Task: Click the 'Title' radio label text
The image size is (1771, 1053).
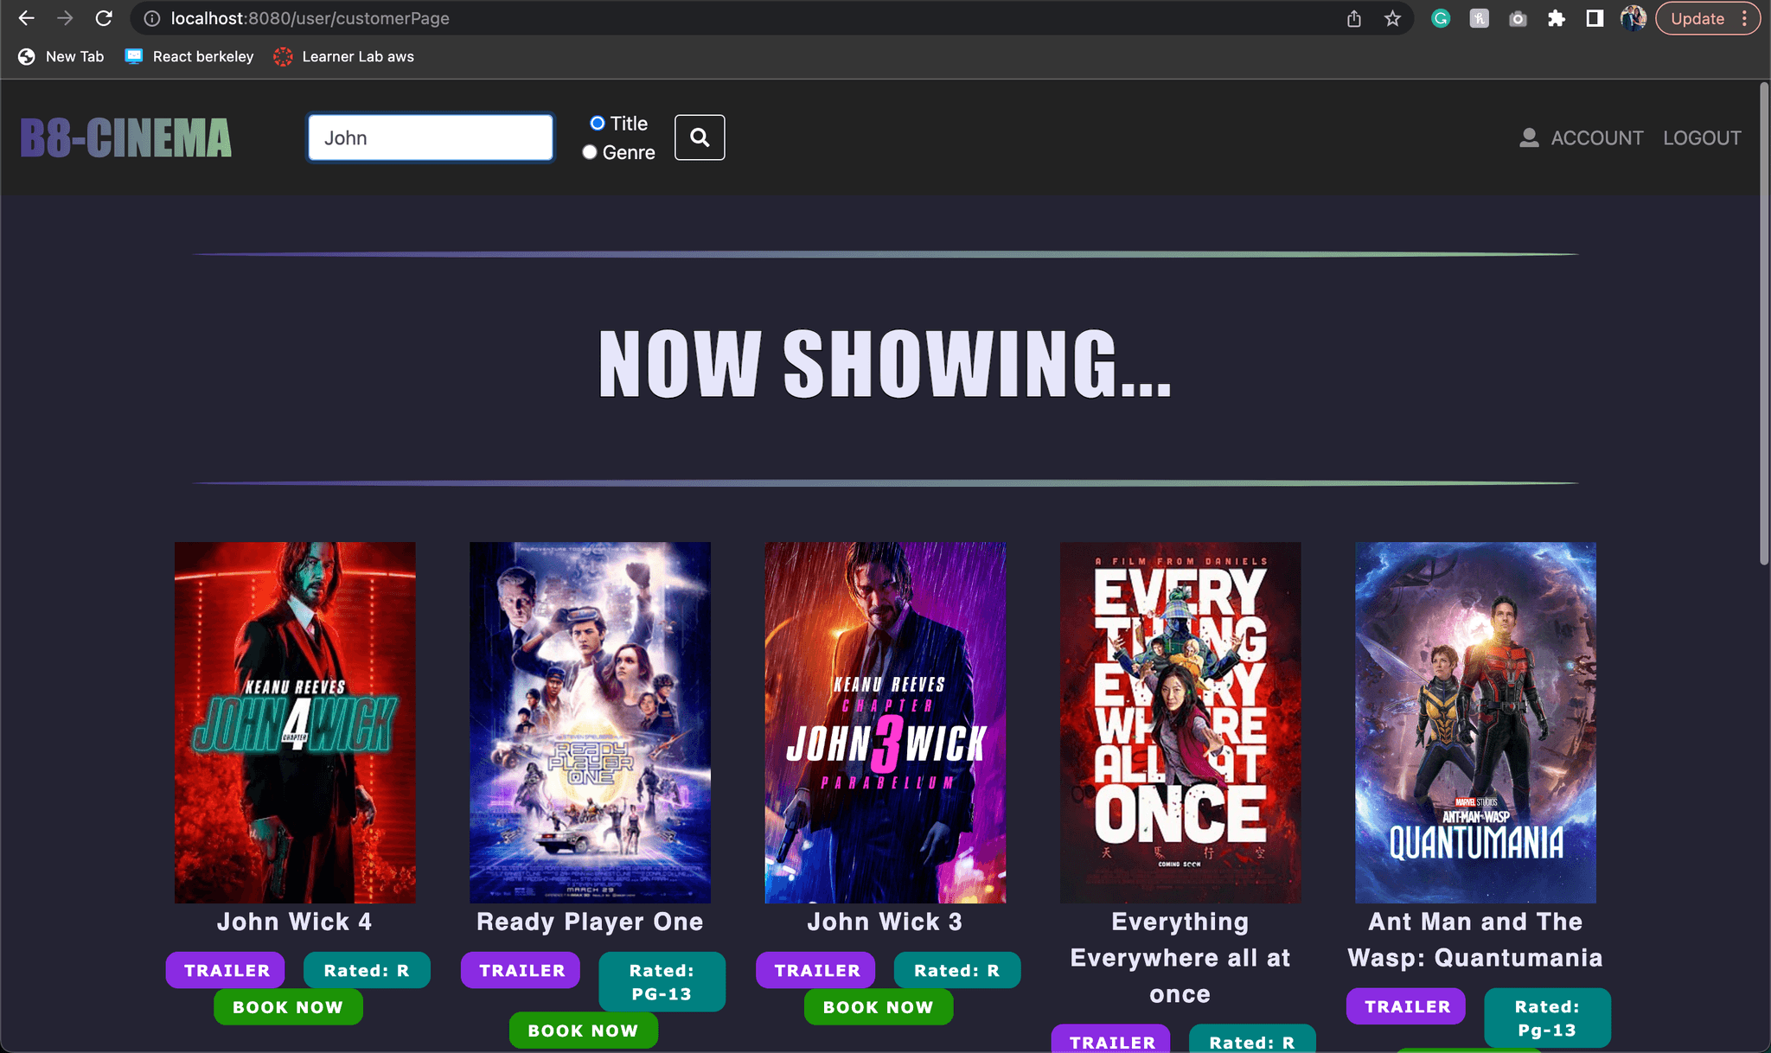Action: [629, 124]
